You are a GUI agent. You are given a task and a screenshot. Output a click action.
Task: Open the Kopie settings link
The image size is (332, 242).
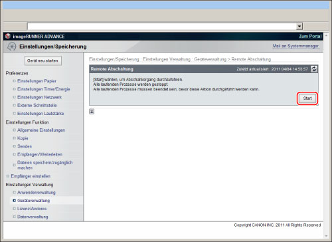point(23,138)
